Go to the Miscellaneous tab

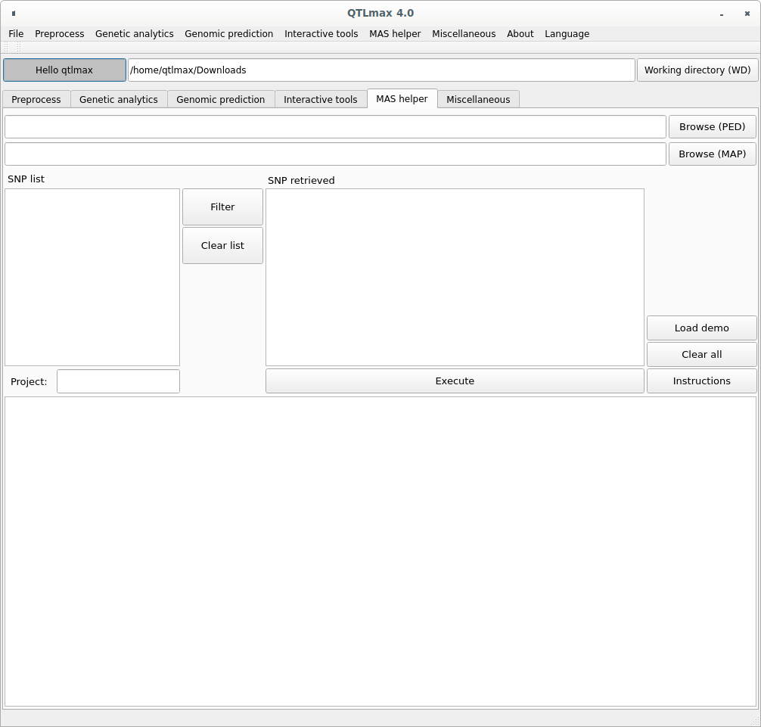pyautogui.click(x=477, y=100)
